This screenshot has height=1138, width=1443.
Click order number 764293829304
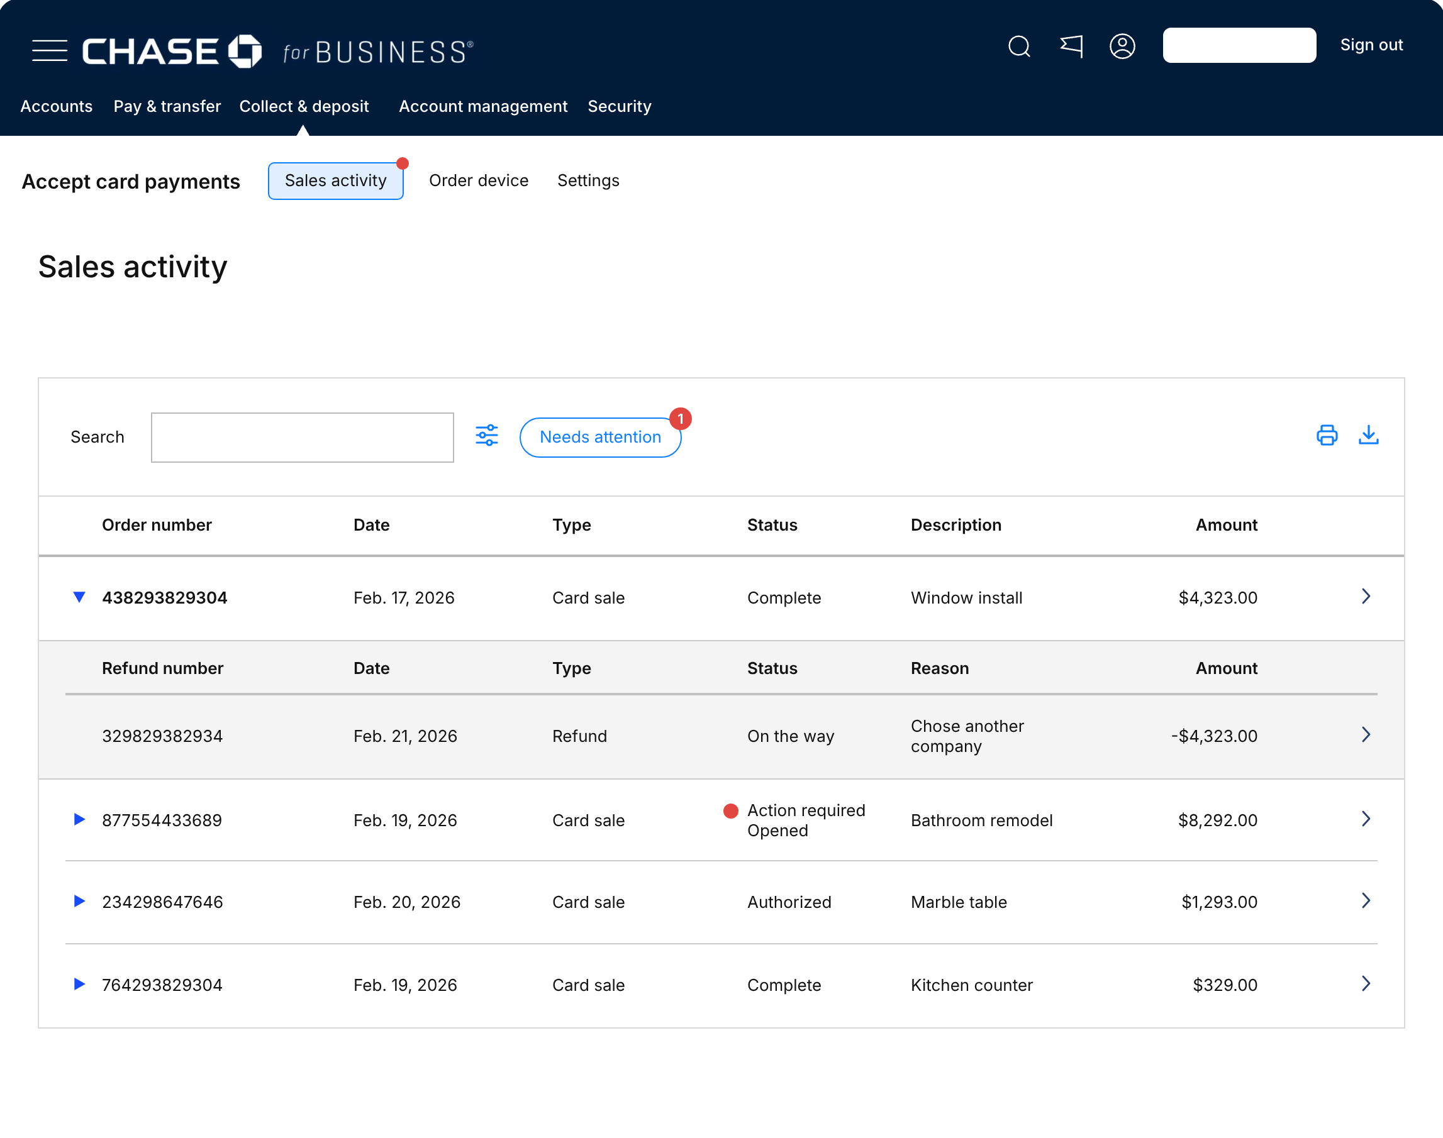pyautogui.click(x=162, y=985)
